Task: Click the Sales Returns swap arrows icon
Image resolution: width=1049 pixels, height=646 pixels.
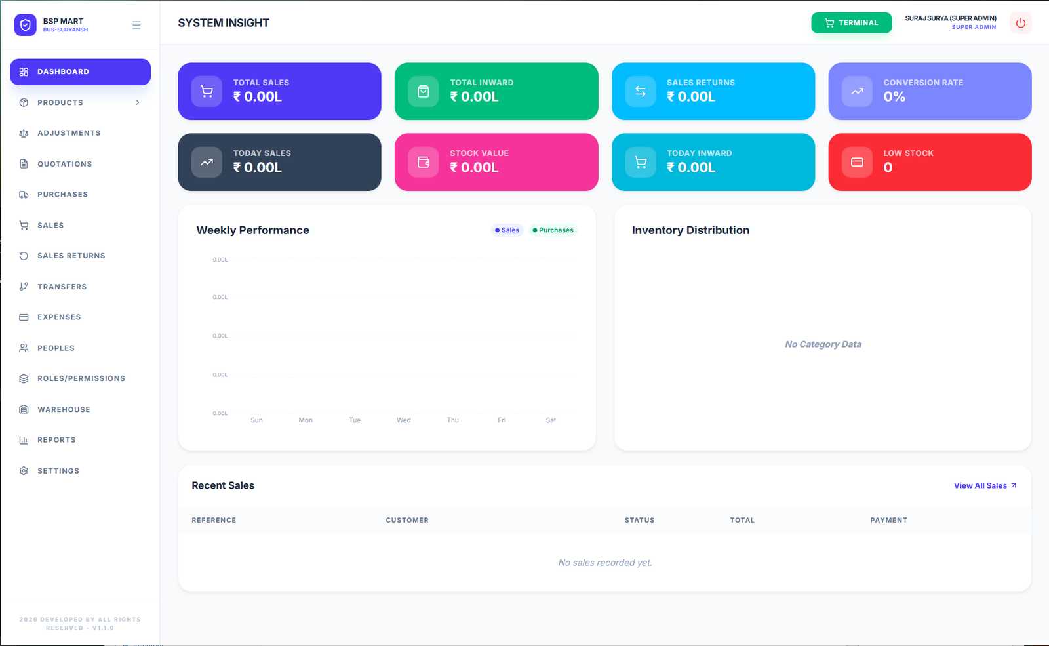Action: tap(640, 91)
